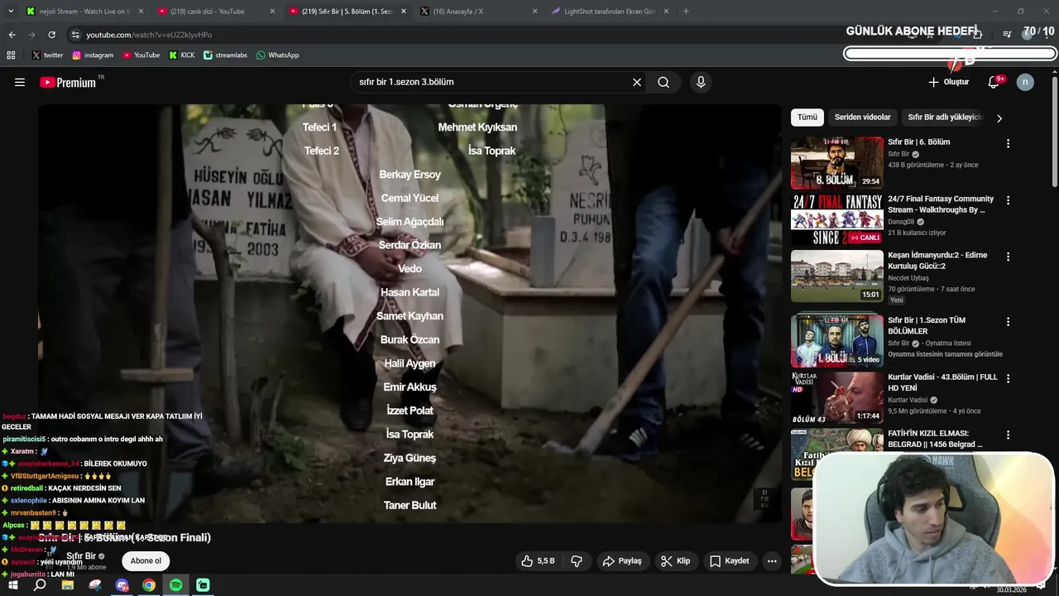Open the YouTube bookmark

click(141, 55)
